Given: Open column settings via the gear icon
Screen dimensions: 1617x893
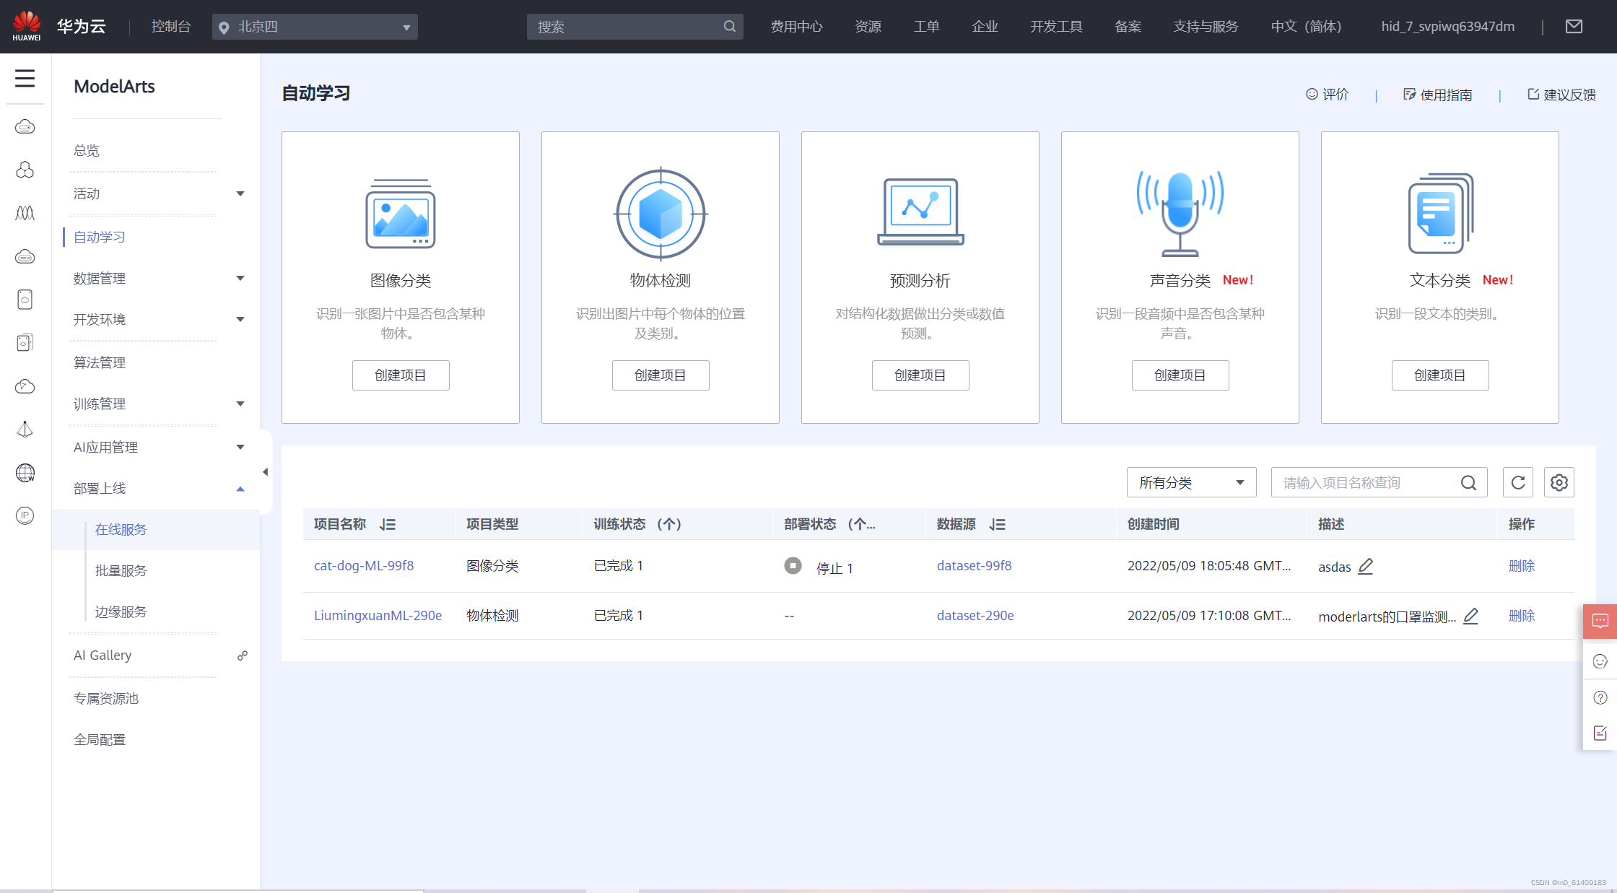Looking at the screenshot, I should 1559,482.
